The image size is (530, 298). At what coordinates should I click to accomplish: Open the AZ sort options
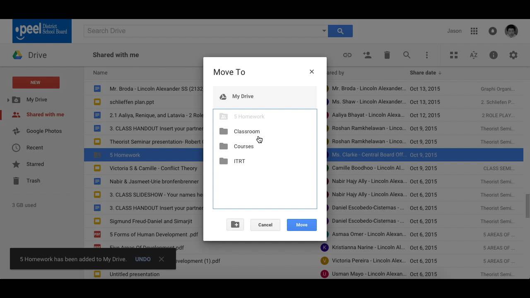point(474,55)
